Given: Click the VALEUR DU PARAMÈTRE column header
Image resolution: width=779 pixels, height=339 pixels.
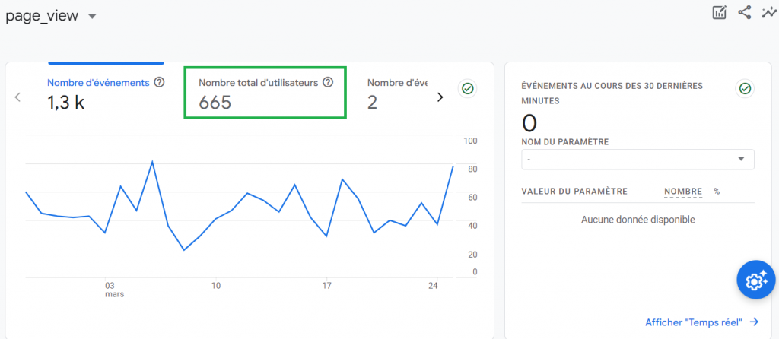Looking at the screenshot, I should [574, 192].
